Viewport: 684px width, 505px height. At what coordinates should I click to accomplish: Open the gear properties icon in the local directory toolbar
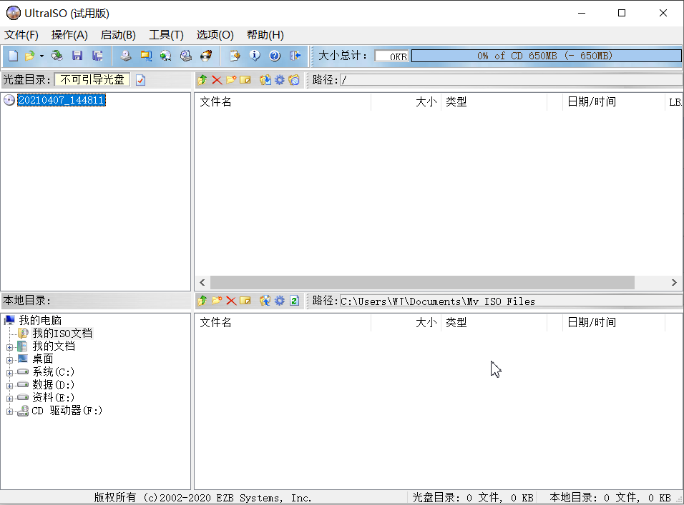(280, 301)
